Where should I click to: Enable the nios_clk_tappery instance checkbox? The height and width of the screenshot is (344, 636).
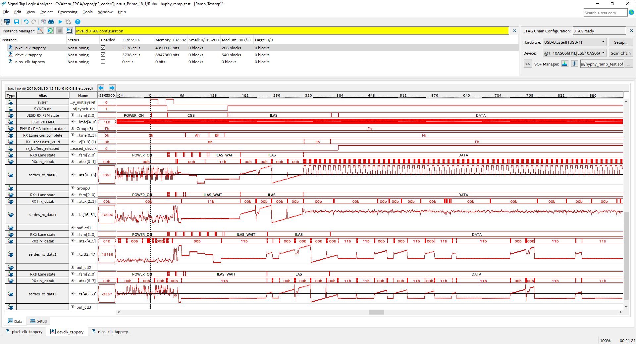tap(103, 62)
